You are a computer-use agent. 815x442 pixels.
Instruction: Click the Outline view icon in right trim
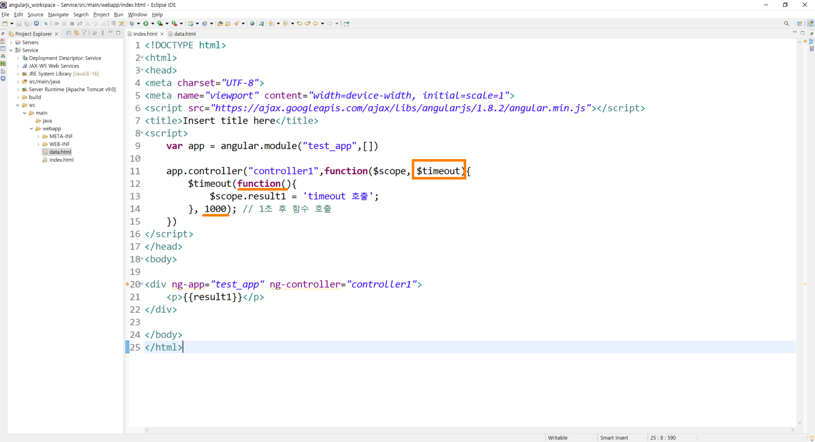[812, 41]
